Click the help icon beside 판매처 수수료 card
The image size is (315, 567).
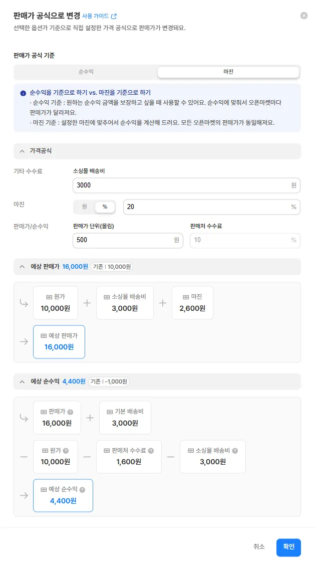151,451
